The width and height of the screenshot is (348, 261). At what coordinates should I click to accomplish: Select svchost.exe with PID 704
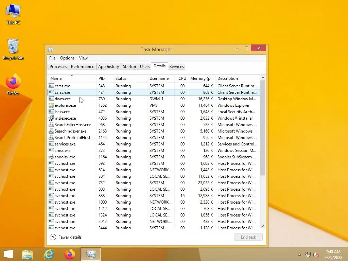click(153, 176)
